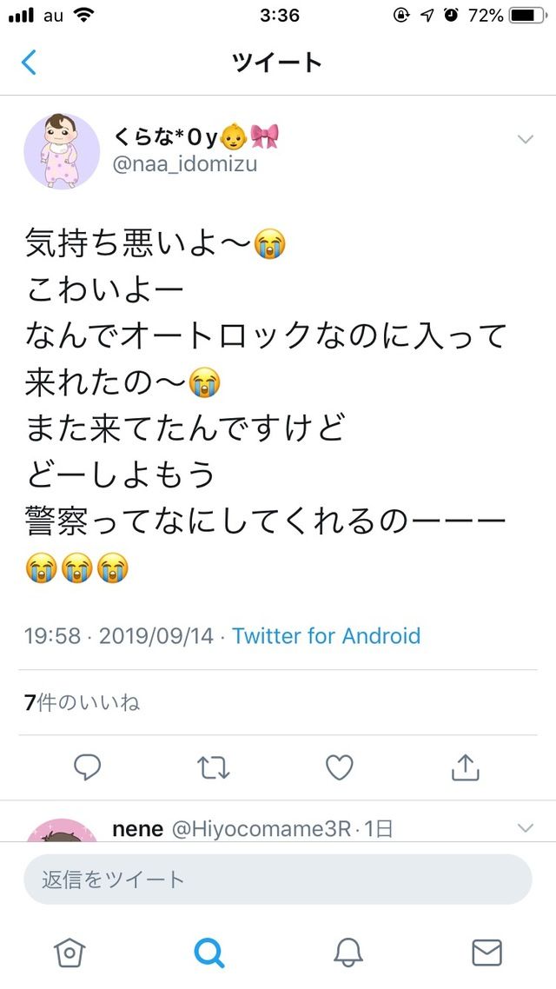The height and width of the screenshot is (989, 556).
Task: Tap the battery indicator in status bar
Action: tap(528, 15)
